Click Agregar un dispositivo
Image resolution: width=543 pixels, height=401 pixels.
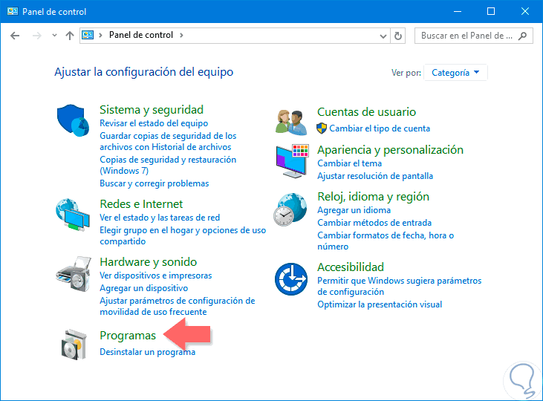tap(143, 288)
